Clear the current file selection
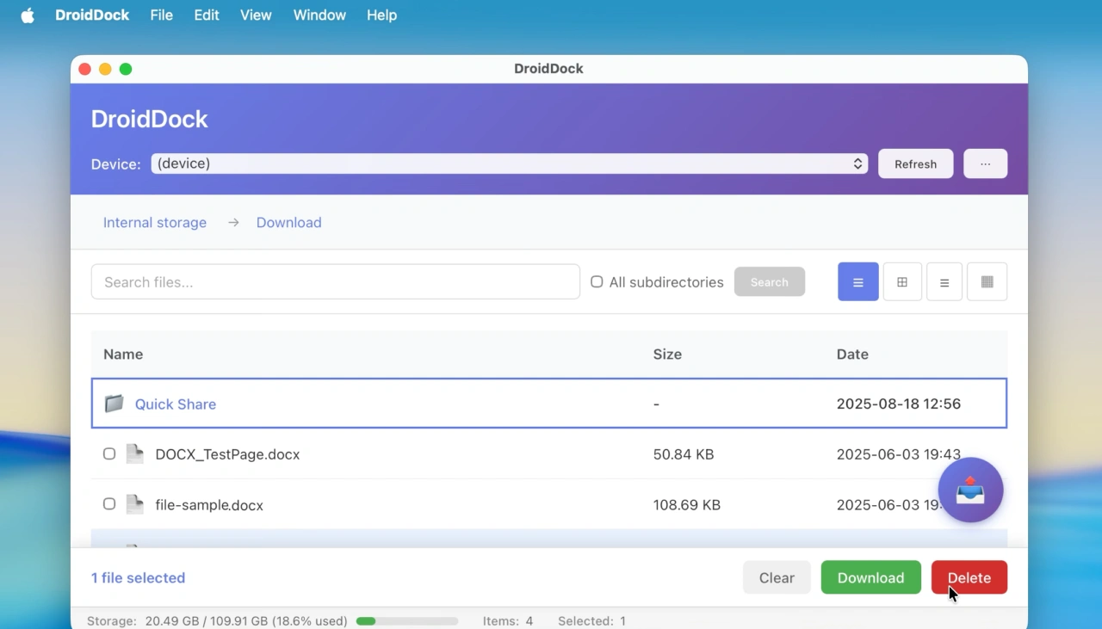This screenshot has width=1102, height=629. click(x=776, y=577)
